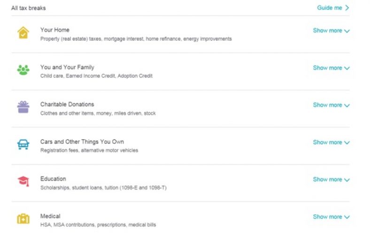Expand Show more for You and Your Family
This screenshot has width=370, height=236.
331,68
